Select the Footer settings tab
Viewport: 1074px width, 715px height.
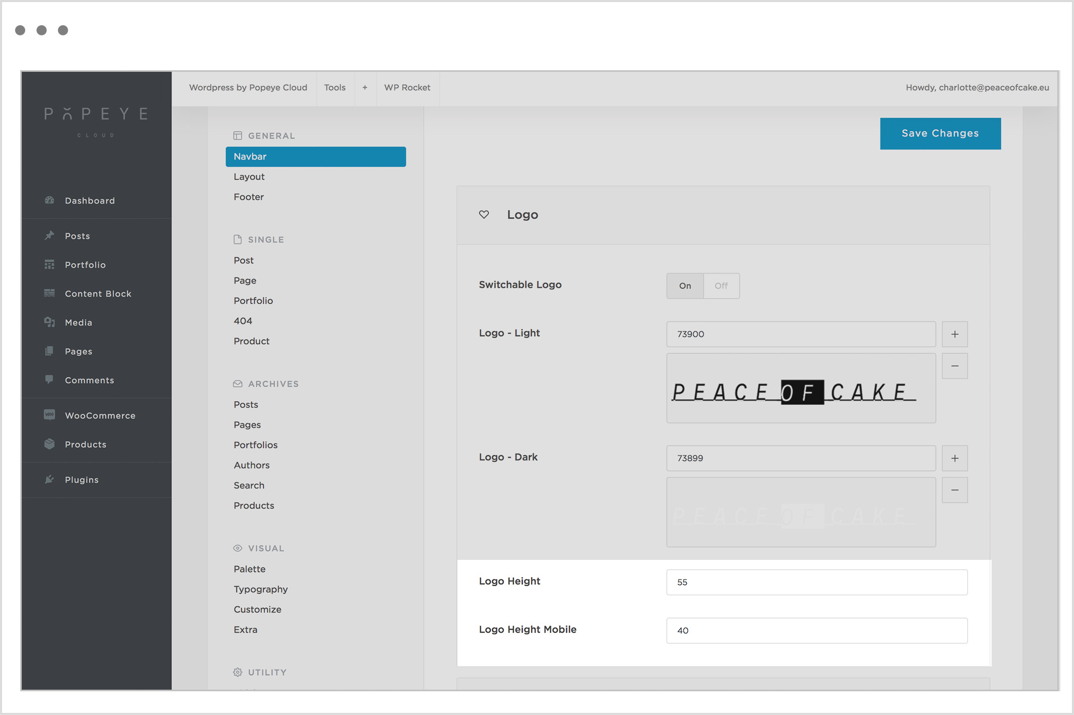click(x=249, y=197)
